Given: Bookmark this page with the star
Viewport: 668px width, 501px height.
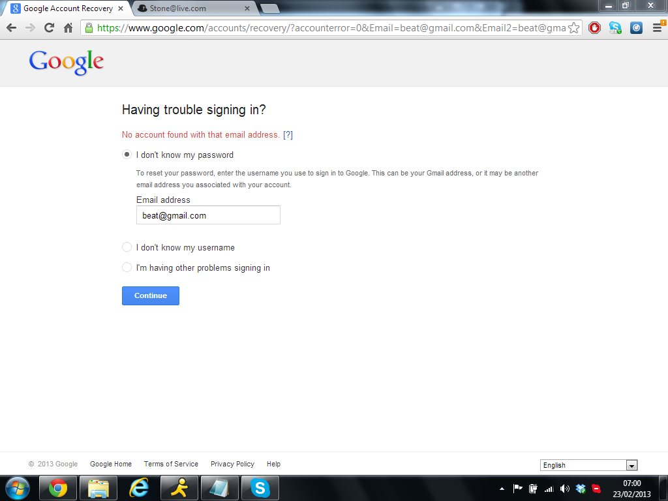Looking at the screenshot, I should (x=574, y=28).
